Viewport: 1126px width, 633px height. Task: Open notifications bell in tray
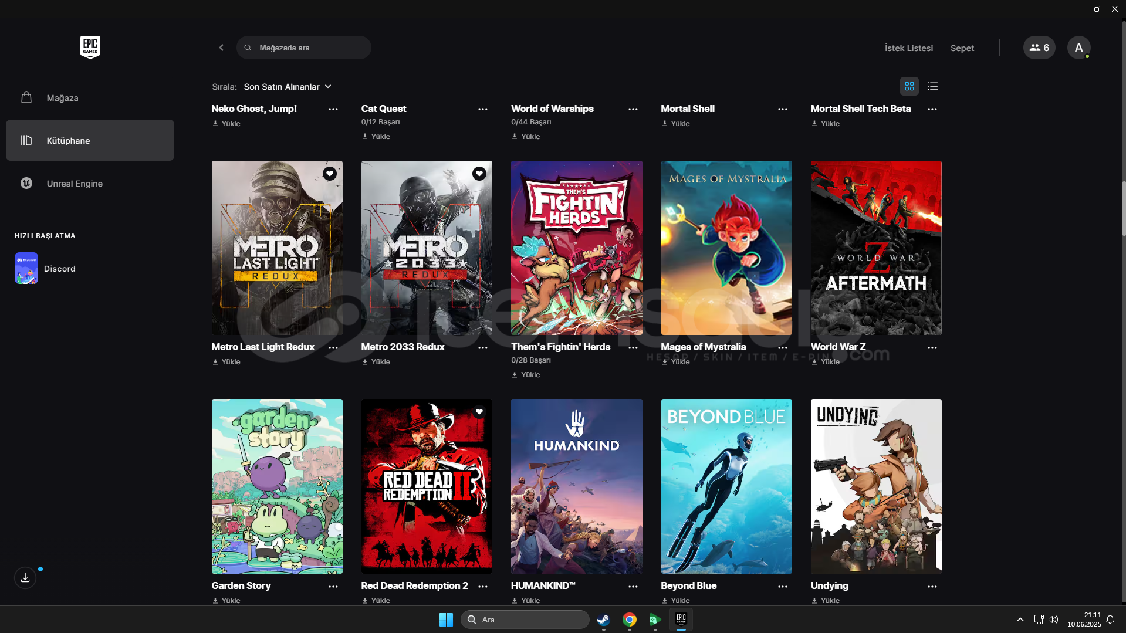coord(1110,620)
